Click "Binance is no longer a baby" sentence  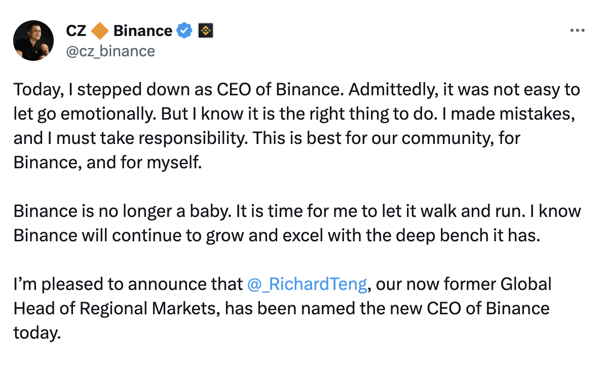(x=122, y=211)
